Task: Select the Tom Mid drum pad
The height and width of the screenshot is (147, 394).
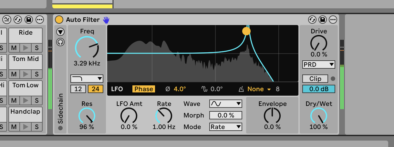Action: (x=26, y=62)
